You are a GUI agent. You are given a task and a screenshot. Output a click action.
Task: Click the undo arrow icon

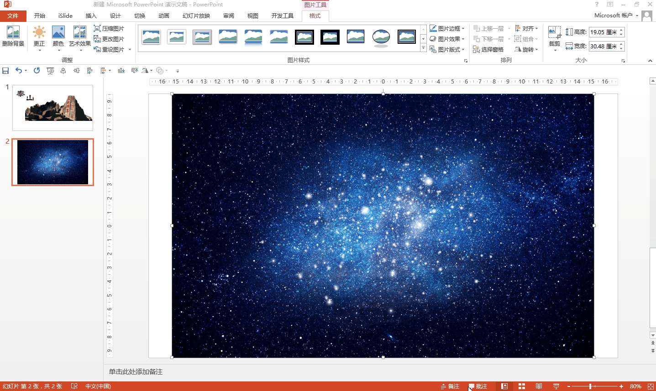(x=19, y=71)
